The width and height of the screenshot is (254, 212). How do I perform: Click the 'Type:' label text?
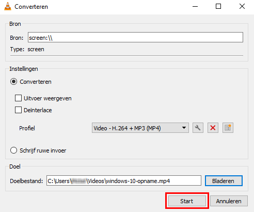(17, 49)
